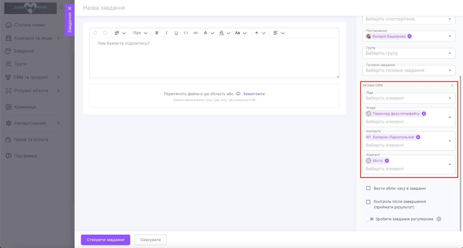Click the right panel vertical scrollbar
463x248 pixels.
coord(460,153)
